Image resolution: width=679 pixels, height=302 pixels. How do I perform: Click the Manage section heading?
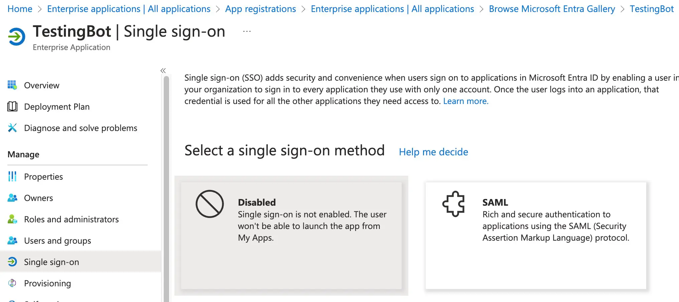[23, 154]
